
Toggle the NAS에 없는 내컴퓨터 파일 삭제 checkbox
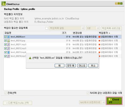click(88, 93)
